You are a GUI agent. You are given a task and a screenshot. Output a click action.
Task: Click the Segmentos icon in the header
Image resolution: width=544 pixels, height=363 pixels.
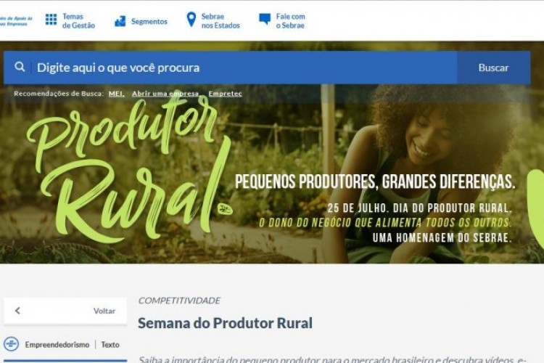tap(120, 21)
